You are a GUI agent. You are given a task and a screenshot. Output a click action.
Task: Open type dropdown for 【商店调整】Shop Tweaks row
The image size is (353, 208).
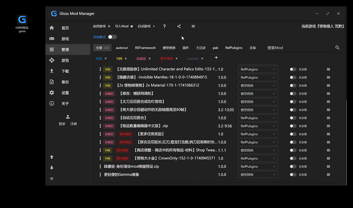coord(258,150)
